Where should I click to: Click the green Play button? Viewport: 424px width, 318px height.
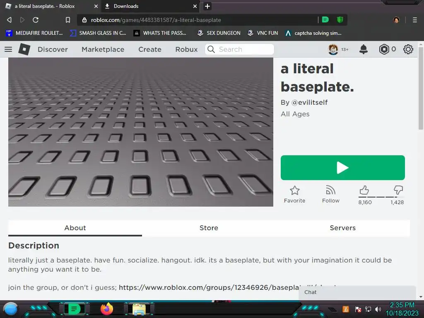coord(342,168)
